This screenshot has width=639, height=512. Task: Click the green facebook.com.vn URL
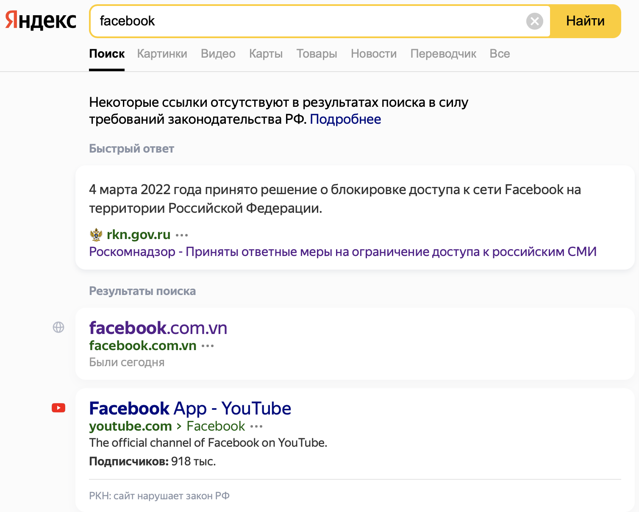(143, 345)
